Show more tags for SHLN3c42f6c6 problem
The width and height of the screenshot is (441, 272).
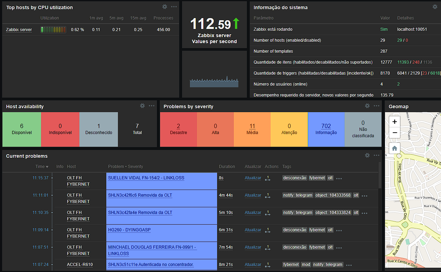coord(364,196)
